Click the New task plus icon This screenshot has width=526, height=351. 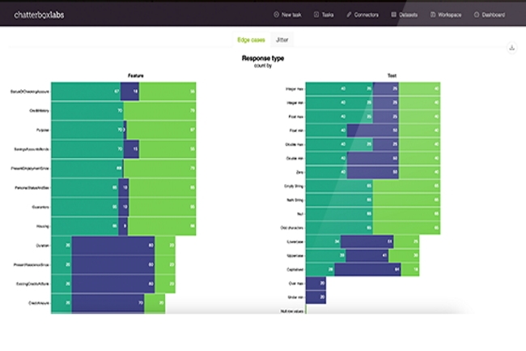click(276, 14)
